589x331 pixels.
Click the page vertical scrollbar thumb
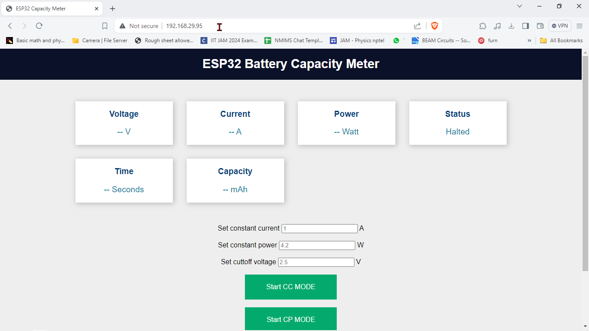click(x=585, y=163)
